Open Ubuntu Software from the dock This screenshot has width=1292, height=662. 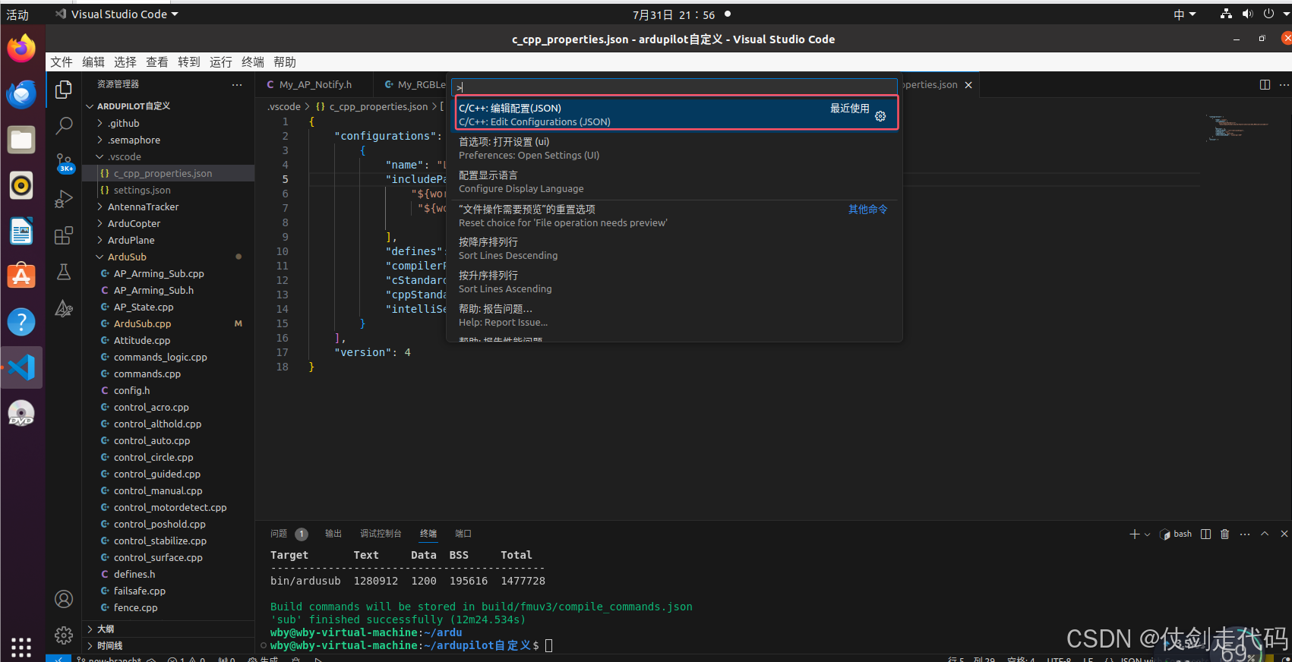(x=21, y=276)
